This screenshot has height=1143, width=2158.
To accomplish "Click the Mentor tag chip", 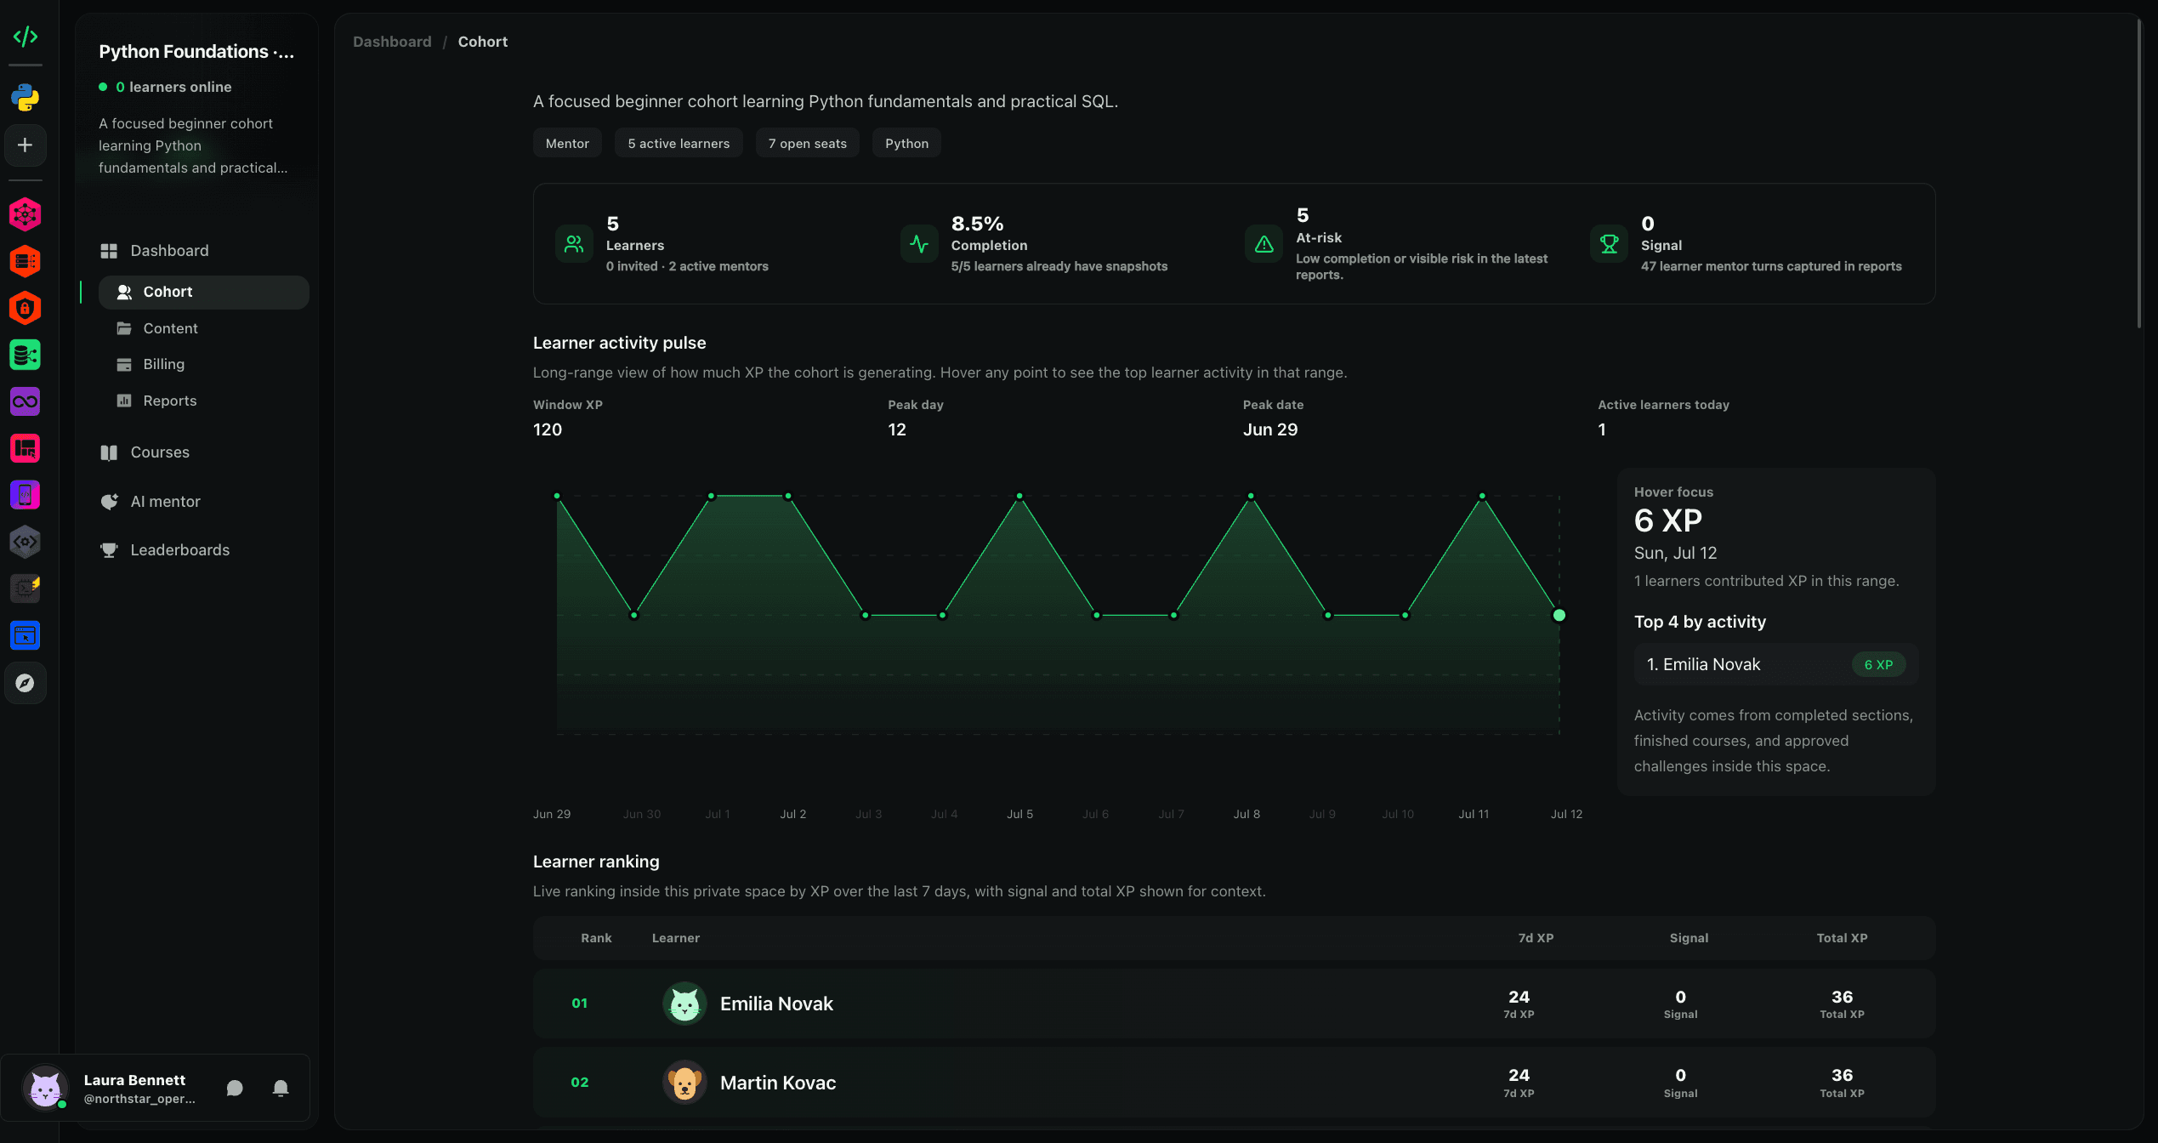I will (567, 144).
